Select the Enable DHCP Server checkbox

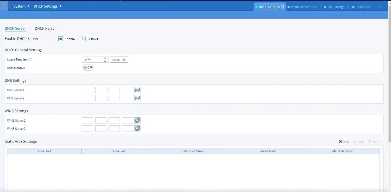60,39
